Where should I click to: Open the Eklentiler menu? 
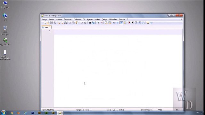[x=113, y=19]
